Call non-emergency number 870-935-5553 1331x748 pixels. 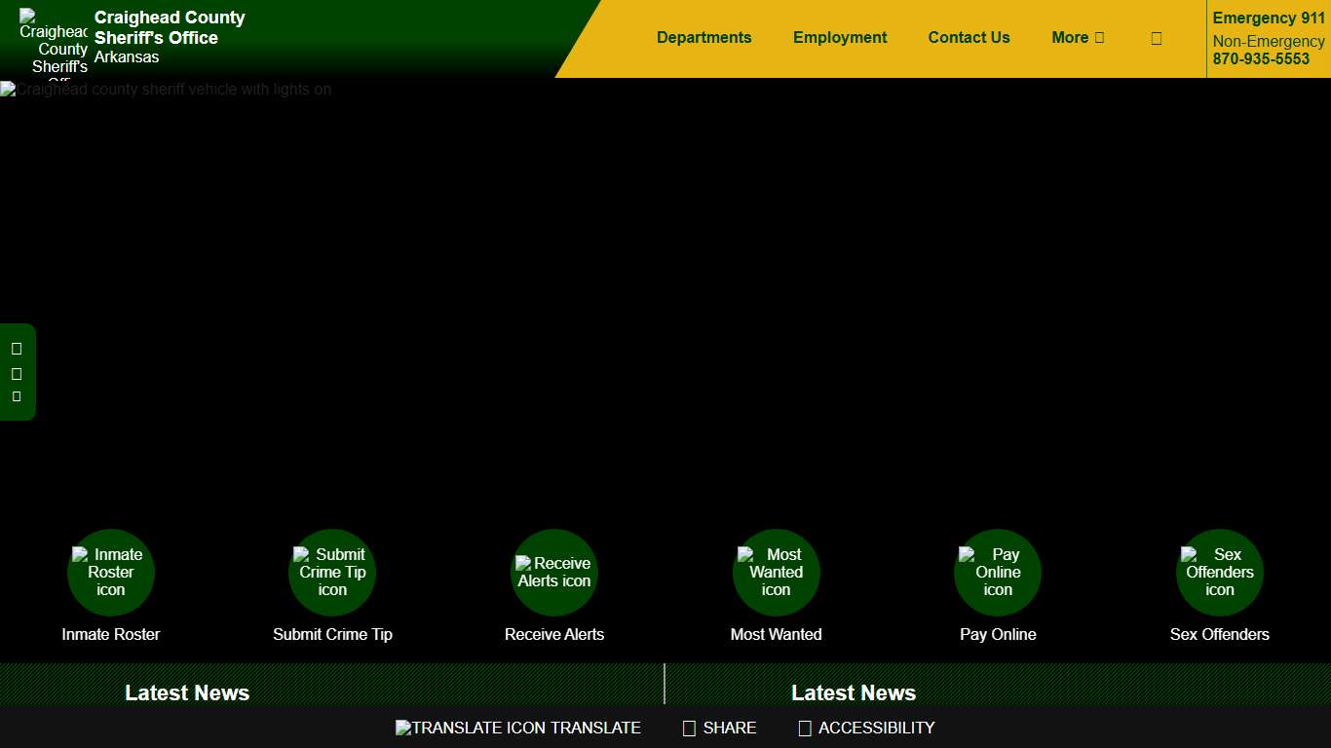coord(1261,58)
